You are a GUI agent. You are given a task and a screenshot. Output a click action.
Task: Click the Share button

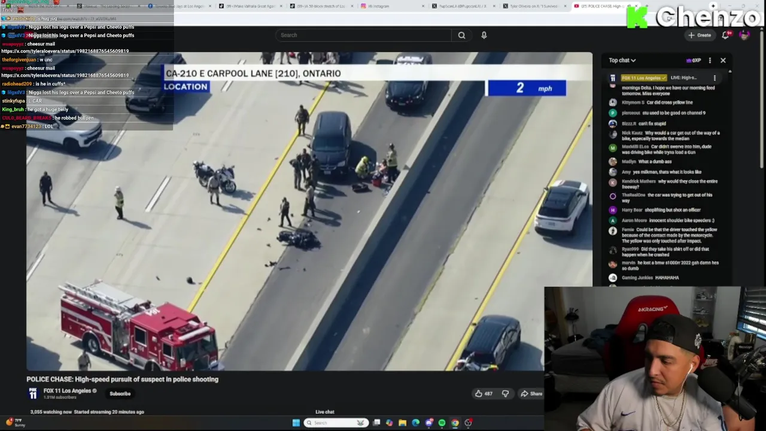(x=531, y=394)
